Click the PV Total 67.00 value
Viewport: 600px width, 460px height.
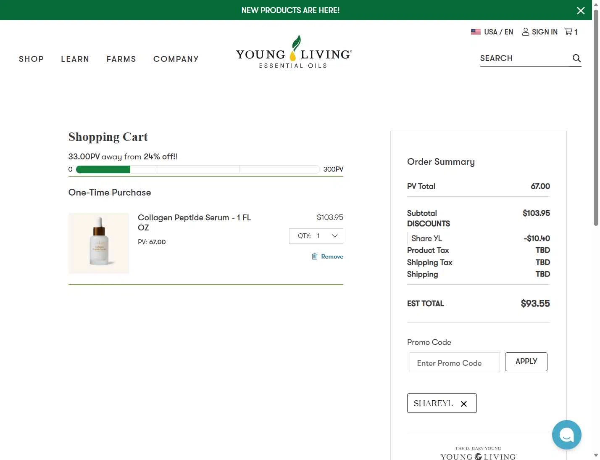tap(540, 186)
